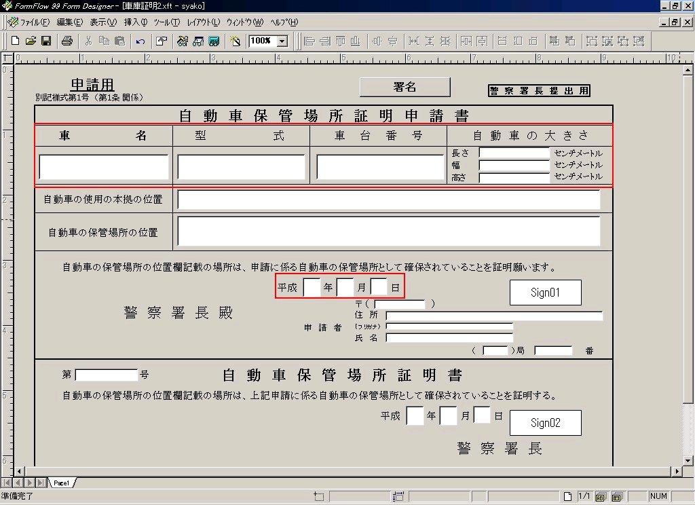
Task: Click the combined horizontal-and-vertical spacing icon
Action: click(445, 41)
